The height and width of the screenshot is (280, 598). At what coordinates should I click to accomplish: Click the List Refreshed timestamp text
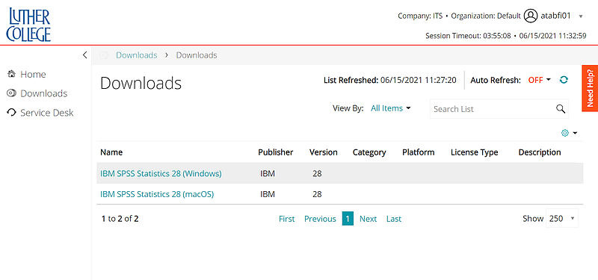389,81
